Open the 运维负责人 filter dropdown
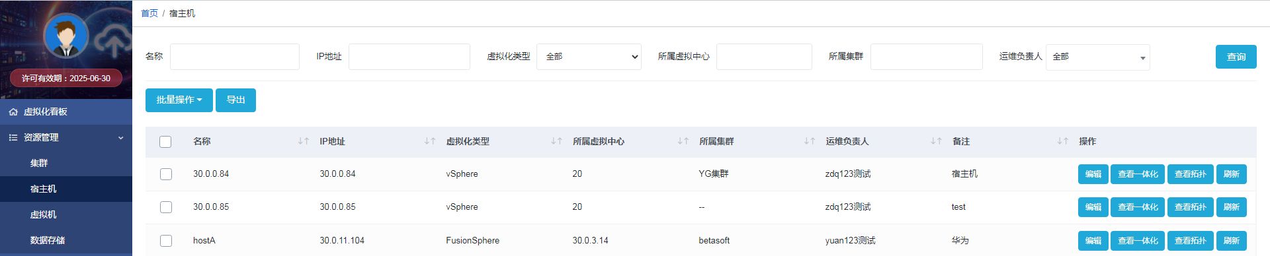The height and width of the screenshot is (256, 1270). 1098,57
